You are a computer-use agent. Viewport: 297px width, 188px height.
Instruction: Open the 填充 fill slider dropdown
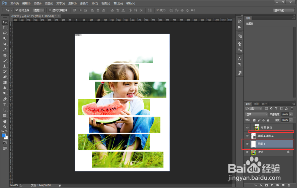(x=291, y=120)
